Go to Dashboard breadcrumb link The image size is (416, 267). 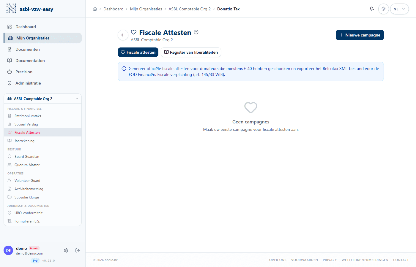113,9
